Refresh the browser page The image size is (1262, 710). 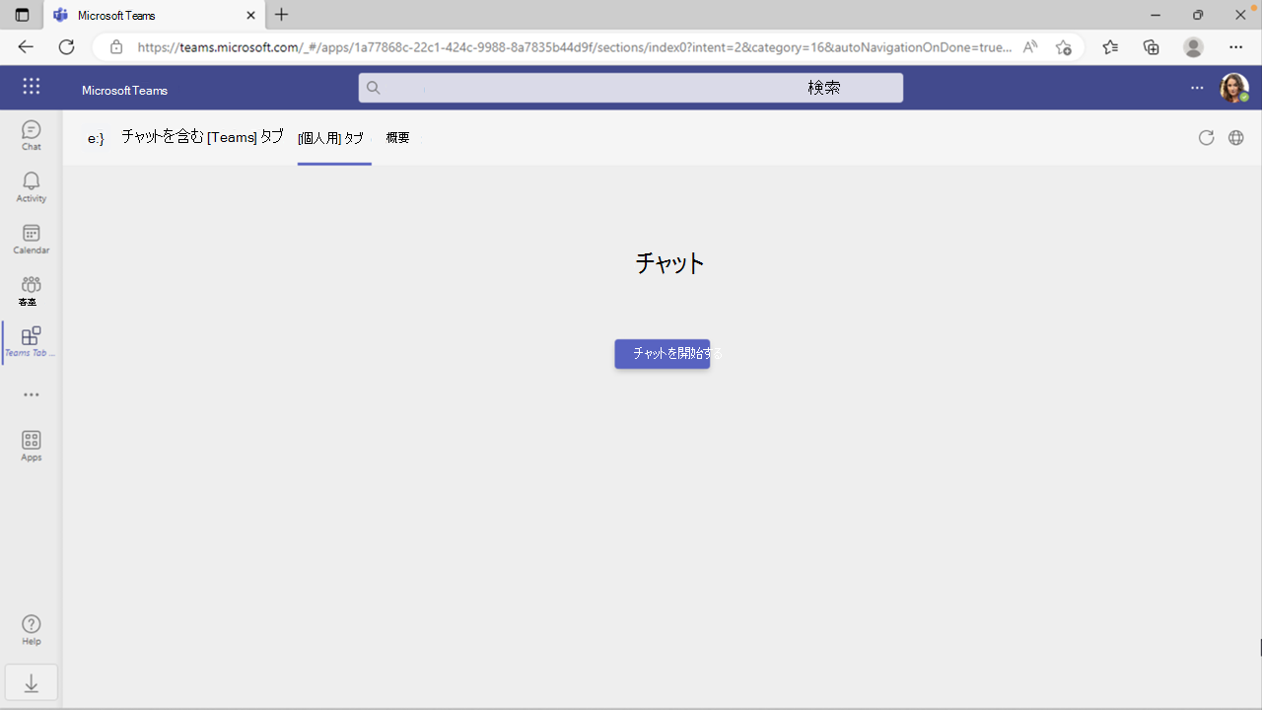click(x=66, y=47)
